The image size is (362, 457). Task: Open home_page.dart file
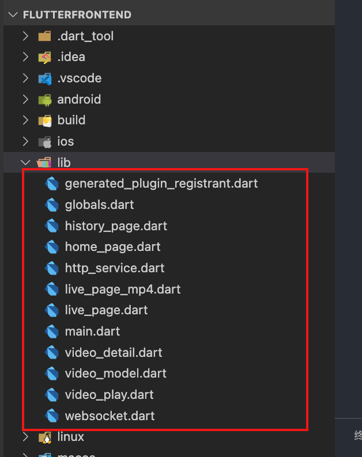112,247
